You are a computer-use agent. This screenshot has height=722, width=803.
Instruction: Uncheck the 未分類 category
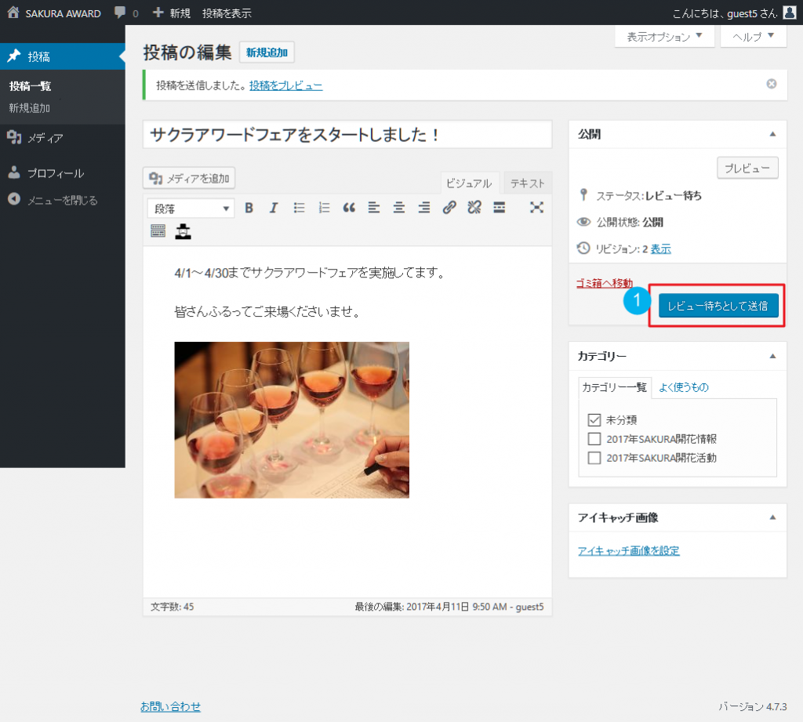pos(594,420)
